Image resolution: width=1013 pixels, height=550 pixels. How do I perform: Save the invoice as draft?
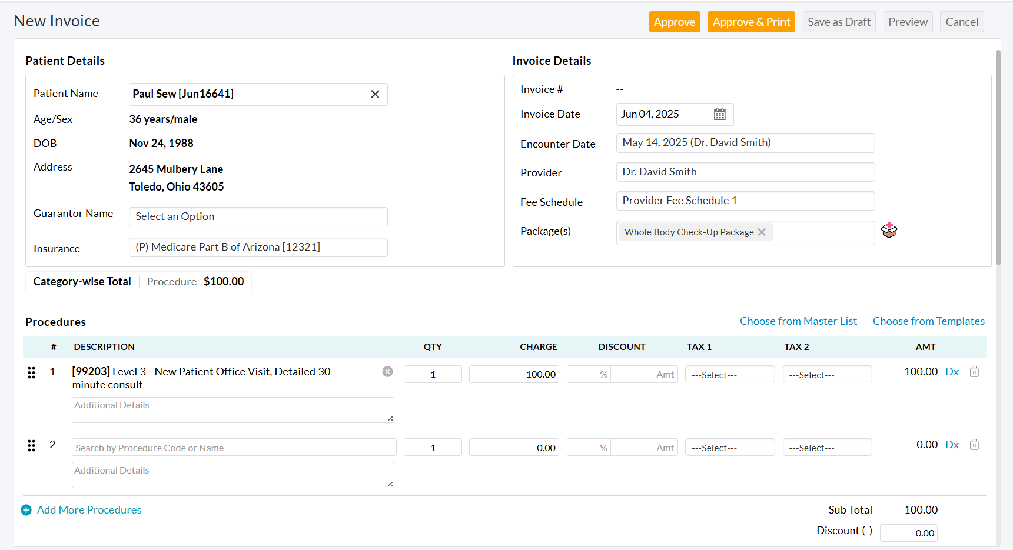(x=839, y=22)
